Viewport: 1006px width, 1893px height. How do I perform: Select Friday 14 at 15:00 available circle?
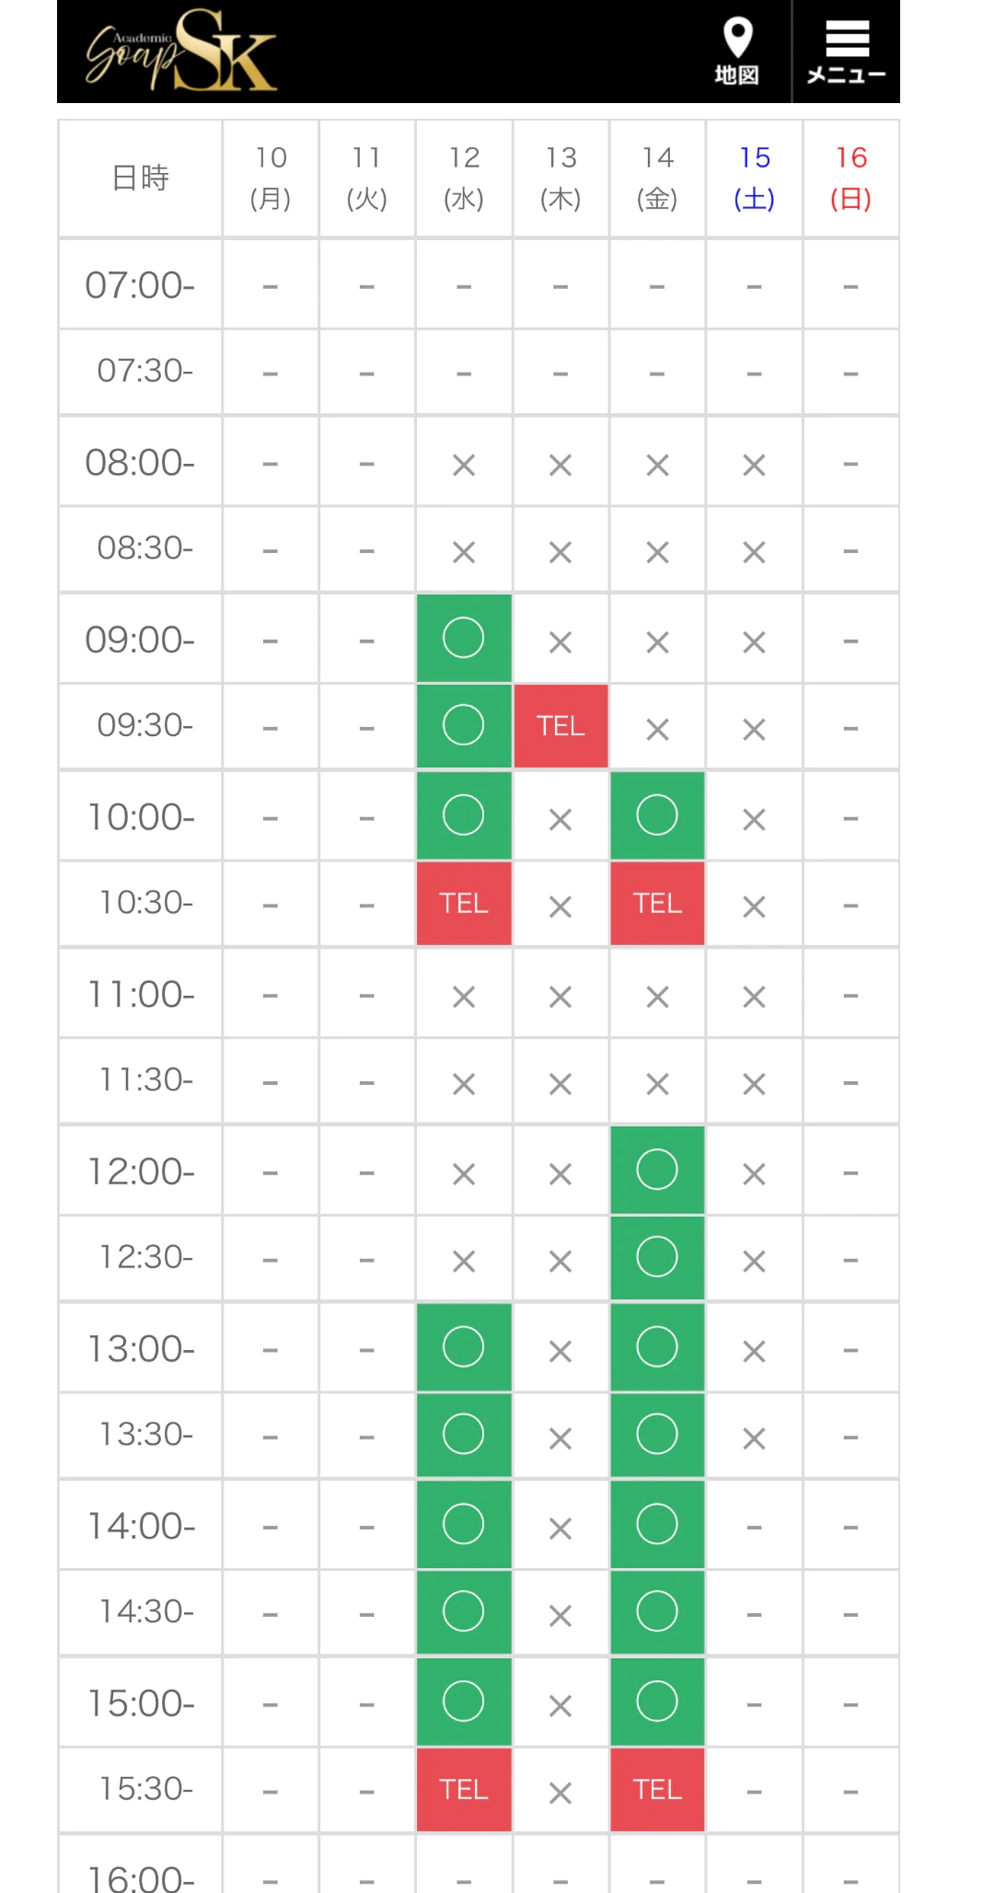tap(657, 1702)
